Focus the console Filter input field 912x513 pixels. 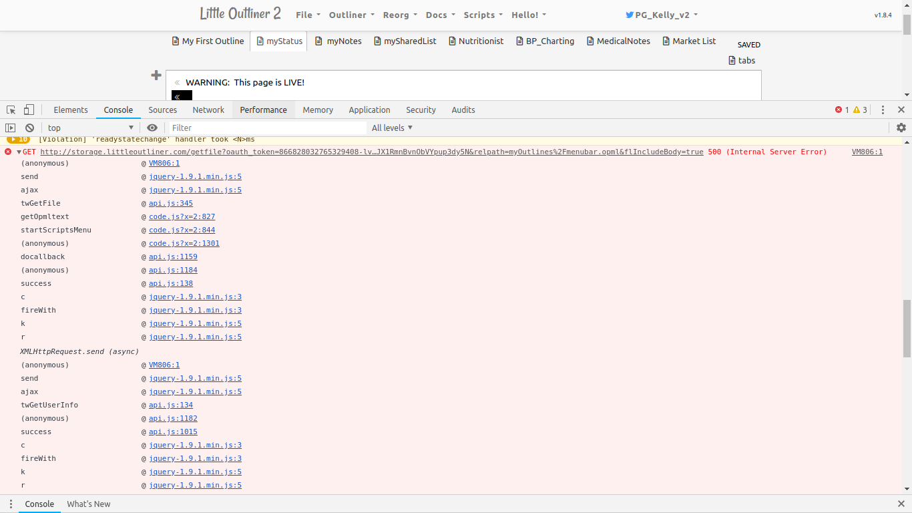click(x=267, y=128)
